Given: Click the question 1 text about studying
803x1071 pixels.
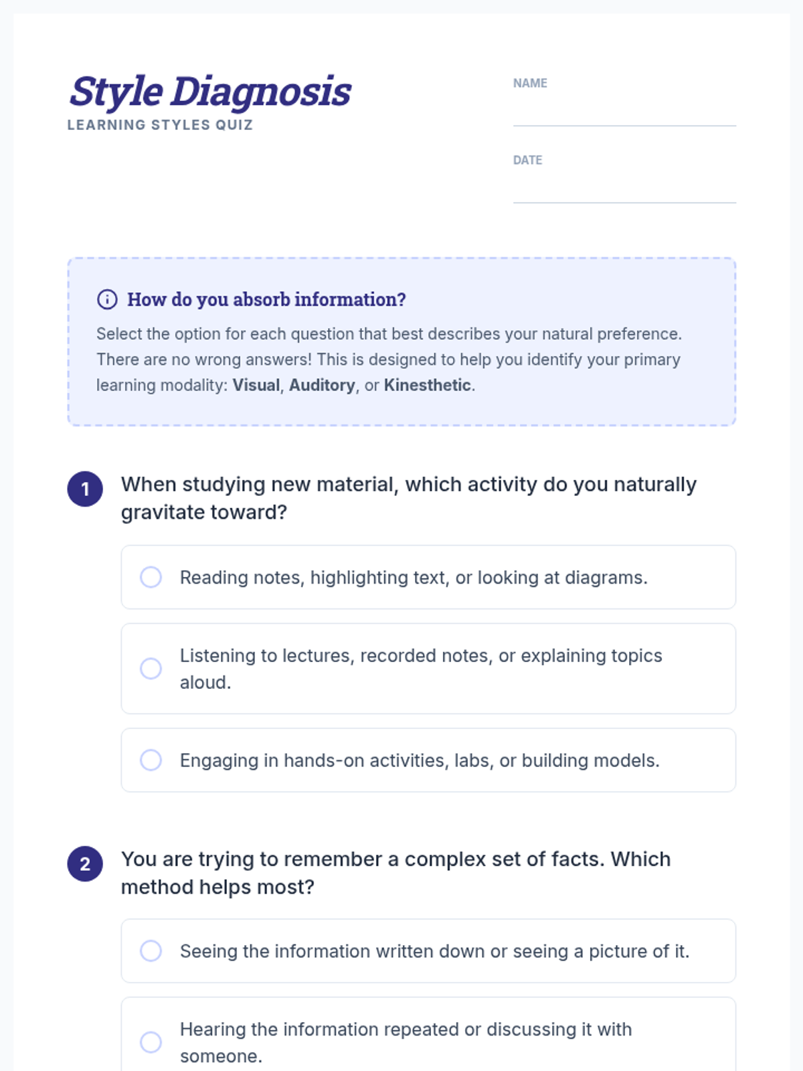Looking at the screenshot, I should point(408,498).
